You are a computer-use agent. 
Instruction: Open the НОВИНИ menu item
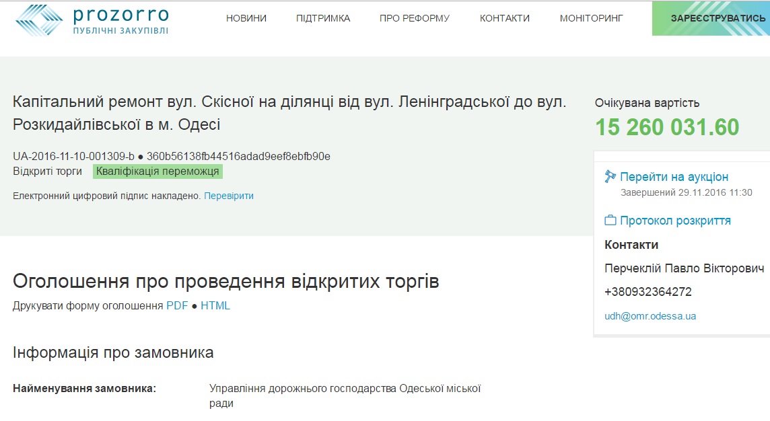tap(246, 18)
